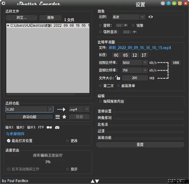Switch to the 输出2 tab
Viewport: 189px width, 184px height.
20,128
